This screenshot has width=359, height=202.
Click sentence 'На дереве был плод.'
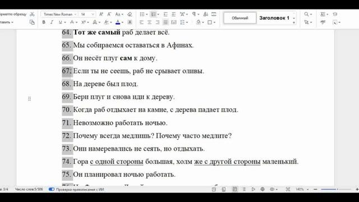click(105, 84)
